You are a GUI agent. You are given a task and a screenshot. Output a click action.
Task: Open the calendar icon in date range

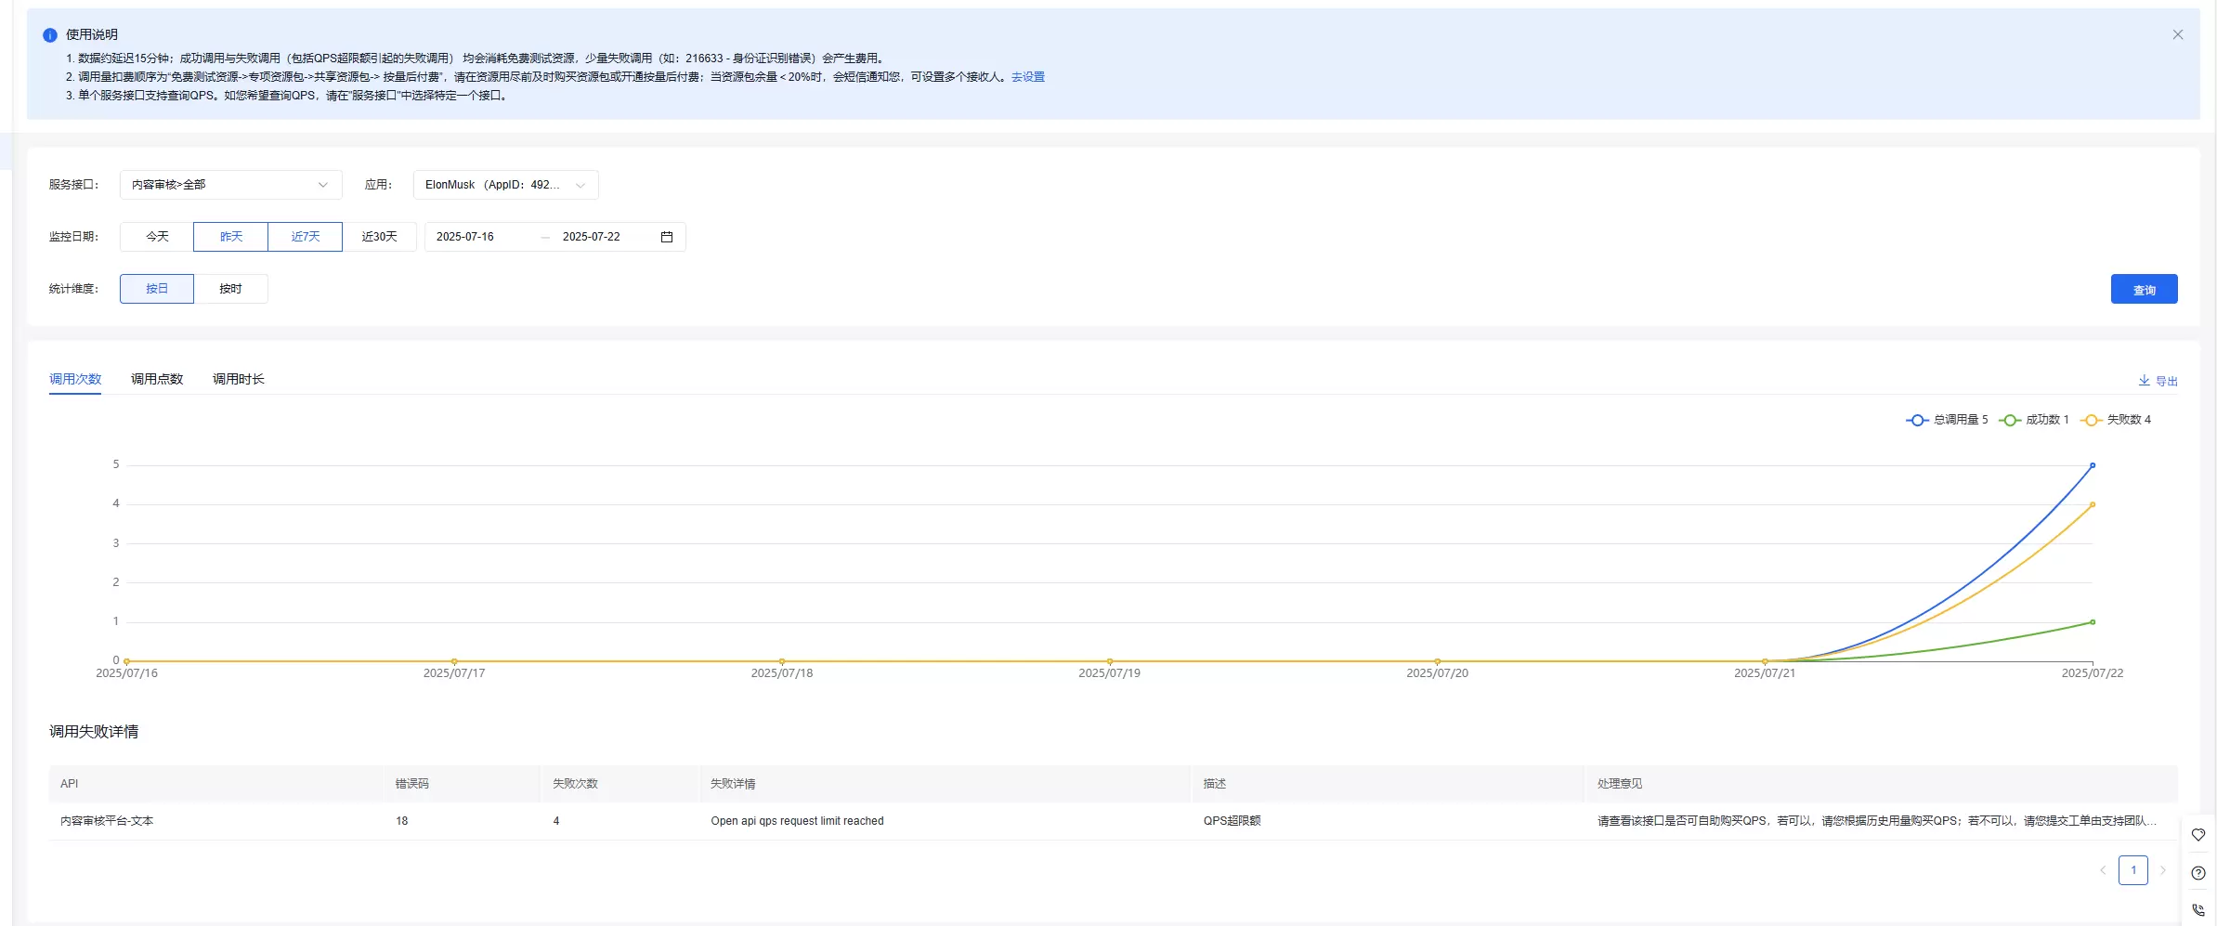[666, 237]
